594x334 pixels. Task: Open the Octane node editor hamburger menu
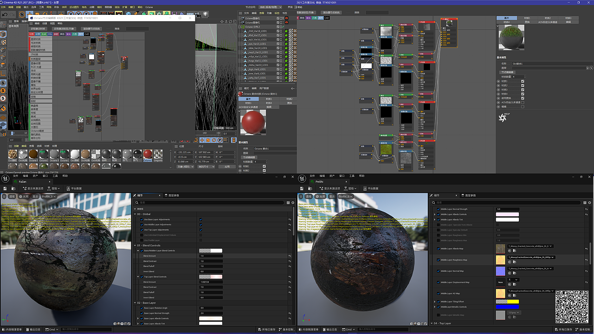pyautogui.click(x=32, y=23)
